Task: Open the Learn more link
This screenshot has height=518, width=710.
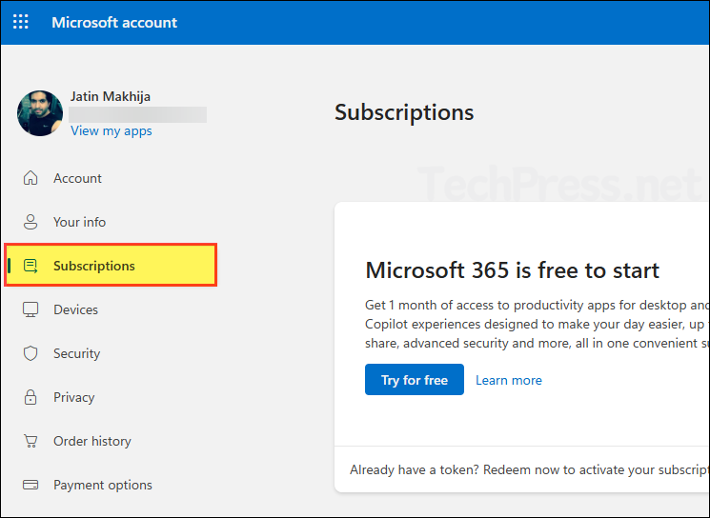Action: point(509,380)
